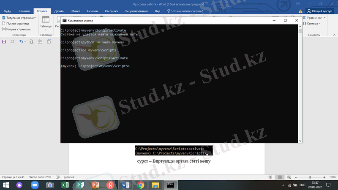Switch to the Главная tab
Screen dimensions: 338x190
(x=25, y=11)
